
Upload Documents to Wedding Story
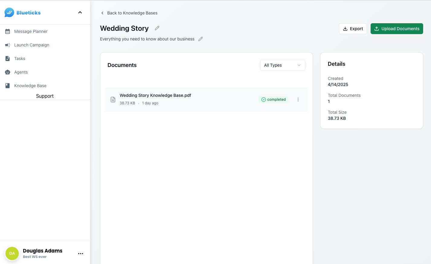[x=397, y=28]
